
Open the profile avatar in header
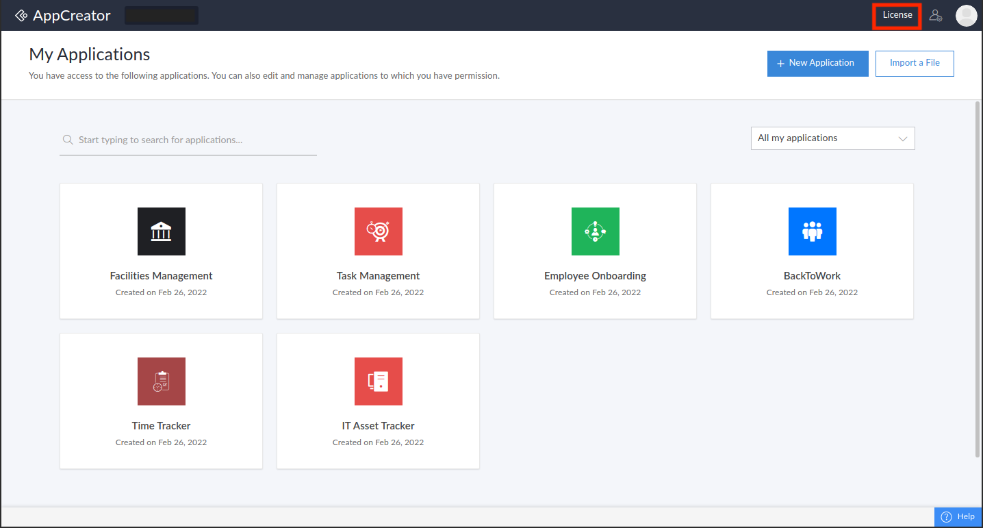967,15
